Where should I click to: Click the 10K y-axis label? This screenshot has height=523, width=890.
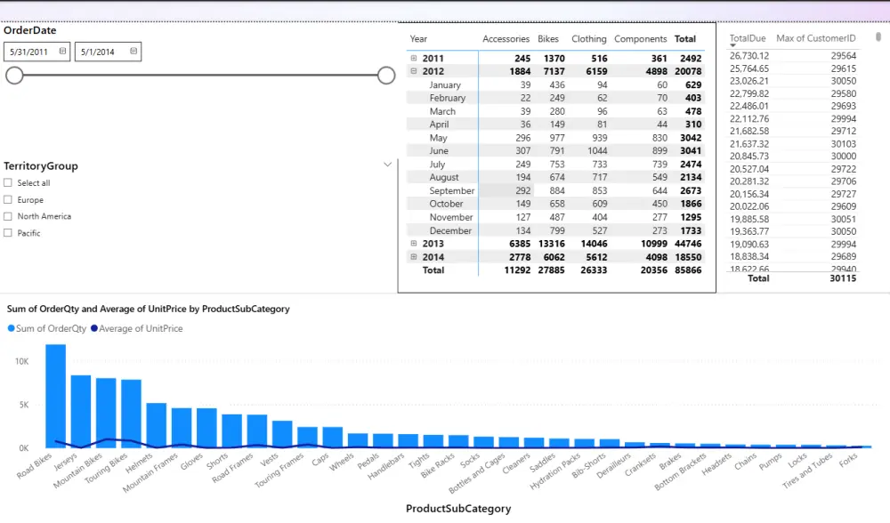(x=21, y=361)
